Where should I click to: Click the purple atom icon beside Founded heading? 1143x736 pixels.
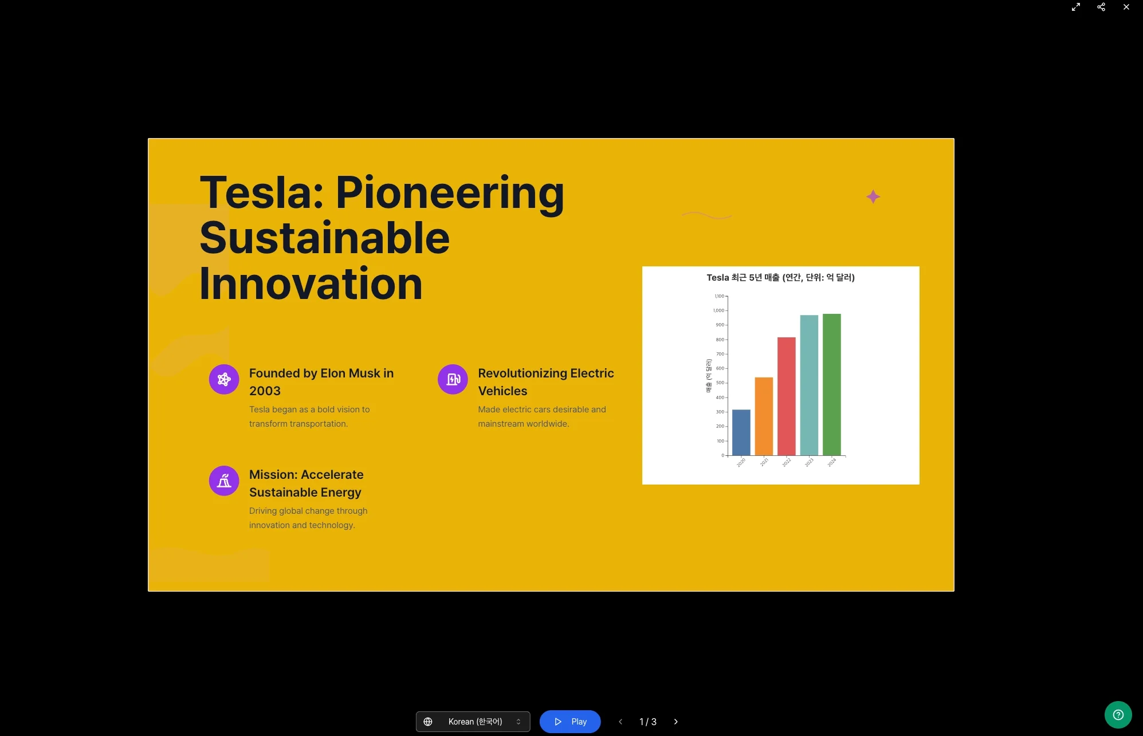pos(224,379)
